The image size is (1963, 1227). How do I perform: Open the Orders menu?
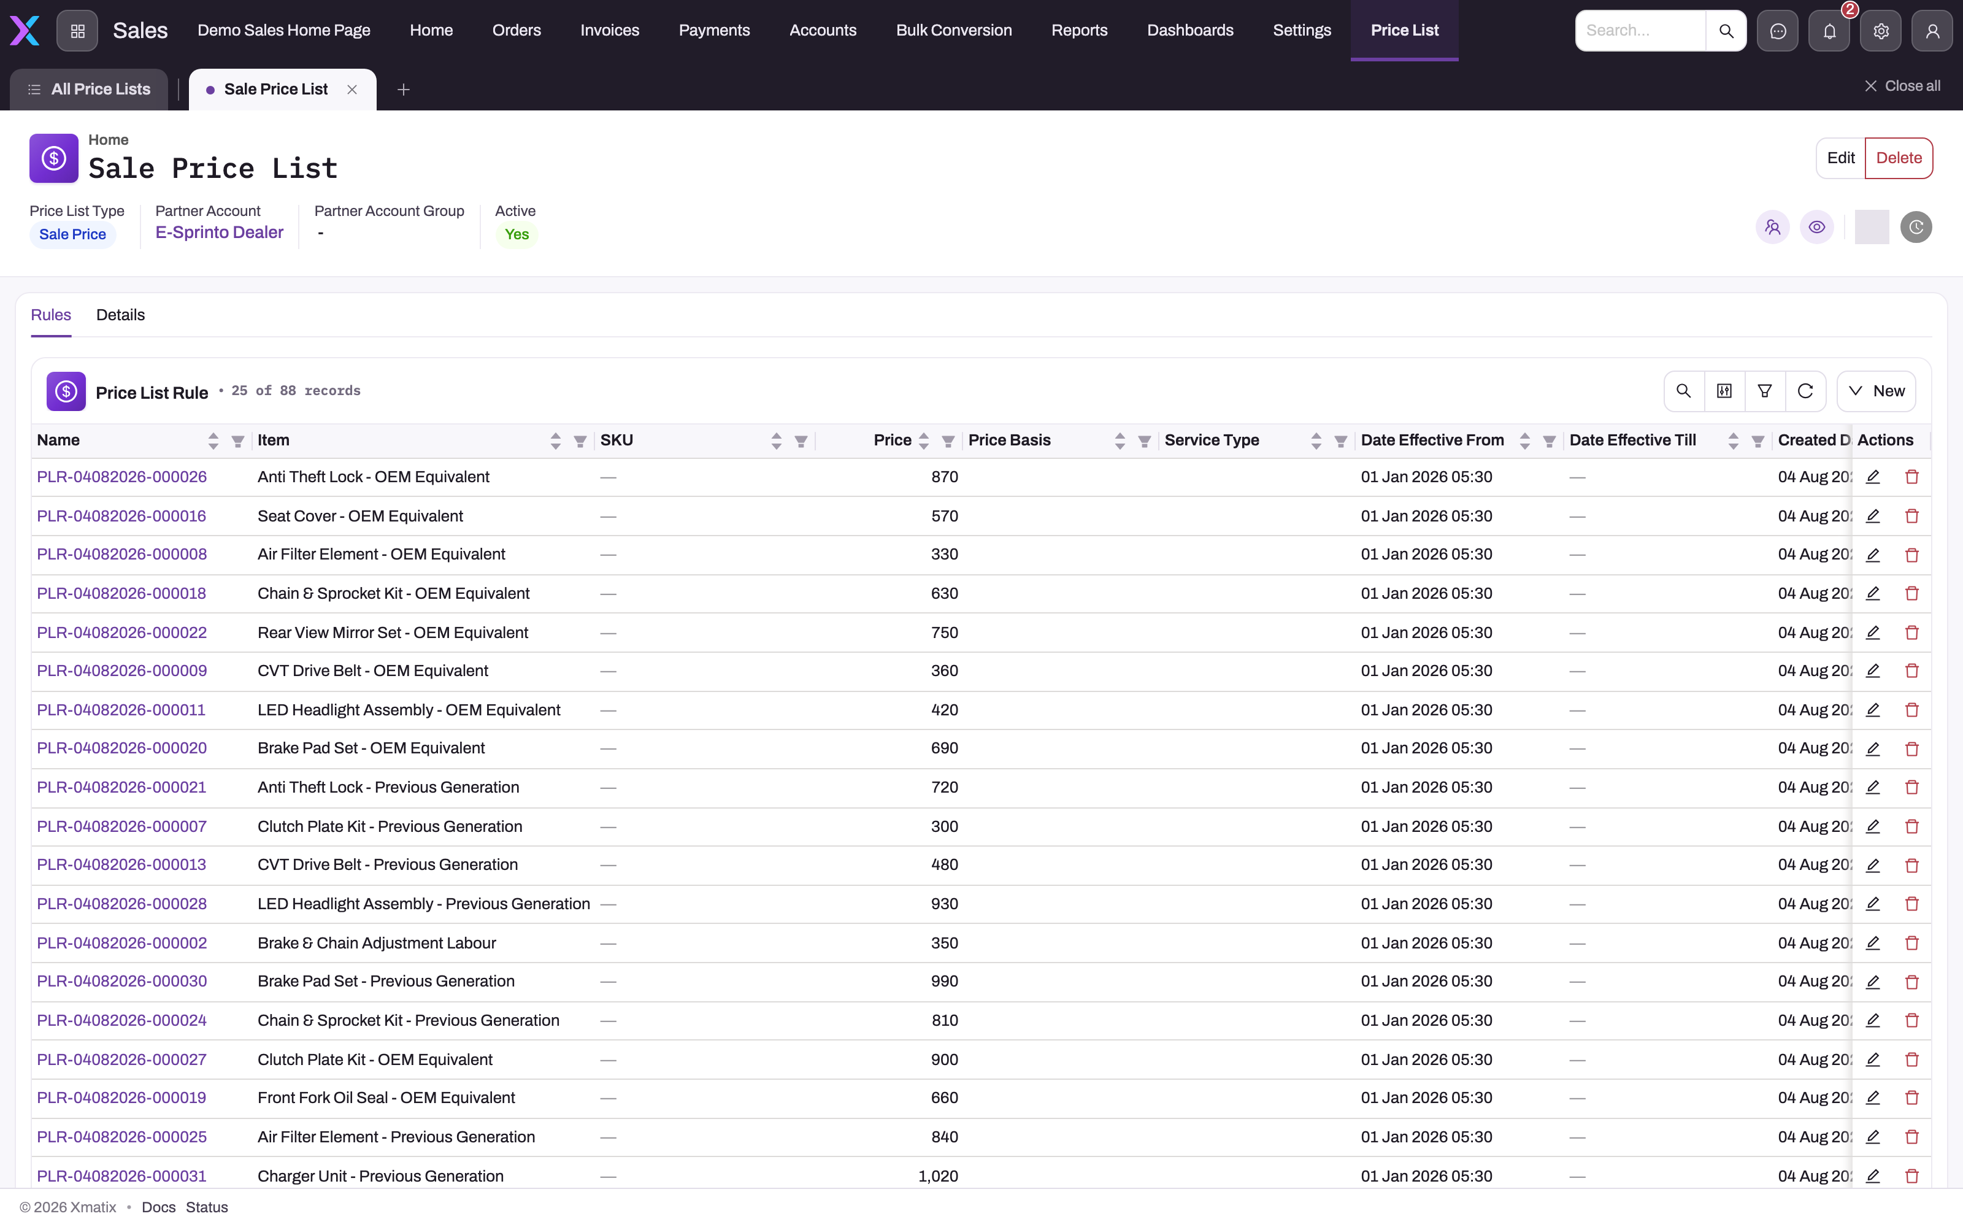516,31
